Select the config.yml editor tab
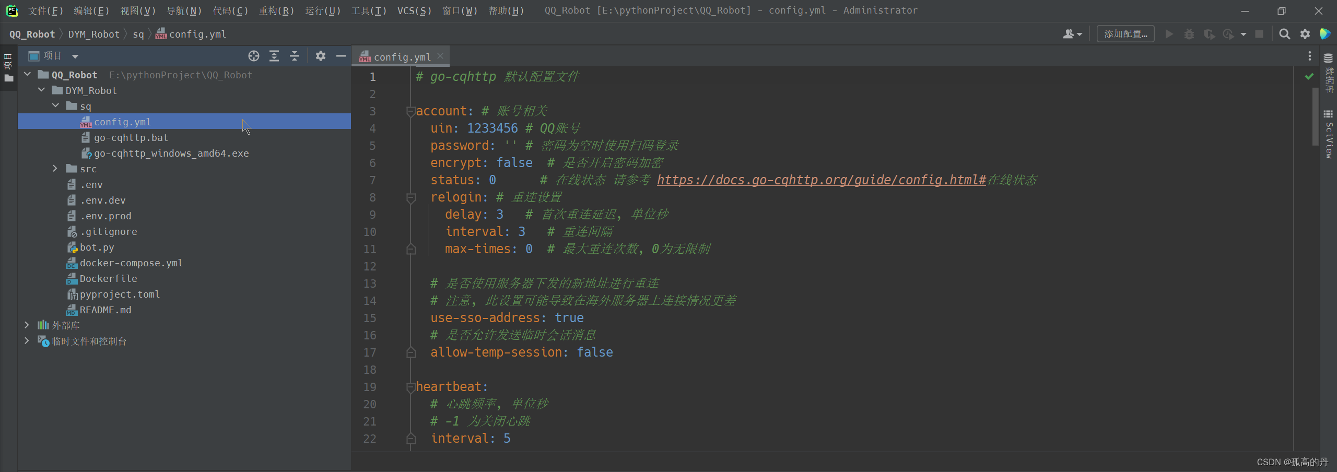Viewport: 1337px width, 472px height. [x=401, y=56]
